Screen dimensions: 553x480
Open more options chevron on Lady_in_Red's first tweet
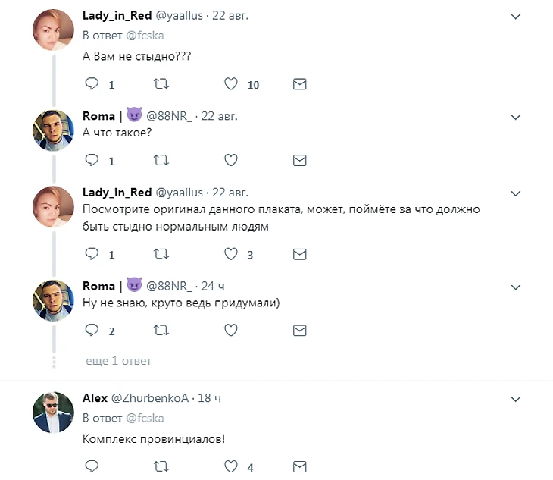coord(516,16)
